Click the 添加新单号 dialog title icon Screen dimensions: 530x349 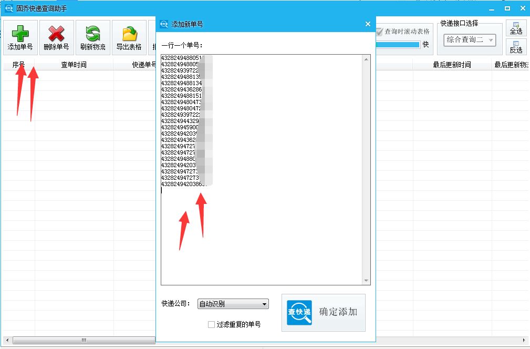[x=164, y=24]
